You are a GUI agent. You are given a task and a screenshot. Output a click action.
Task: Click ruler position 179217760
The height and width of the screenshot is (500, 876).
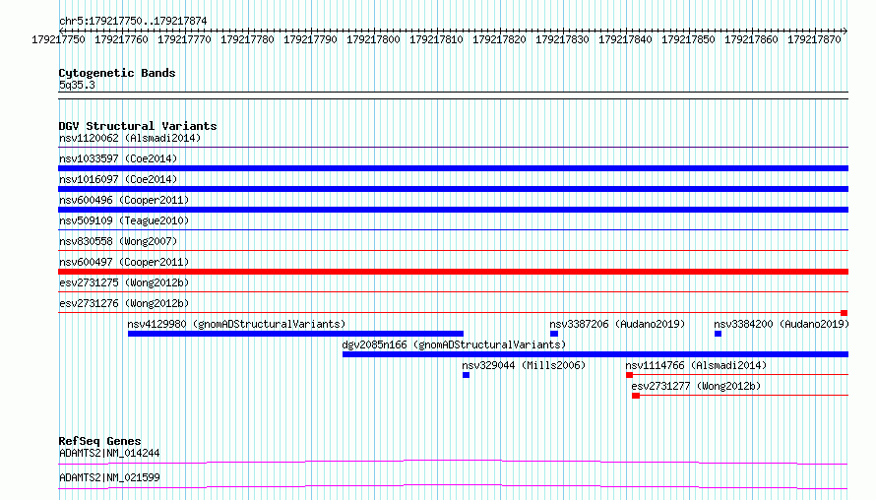tap(121, 39)
